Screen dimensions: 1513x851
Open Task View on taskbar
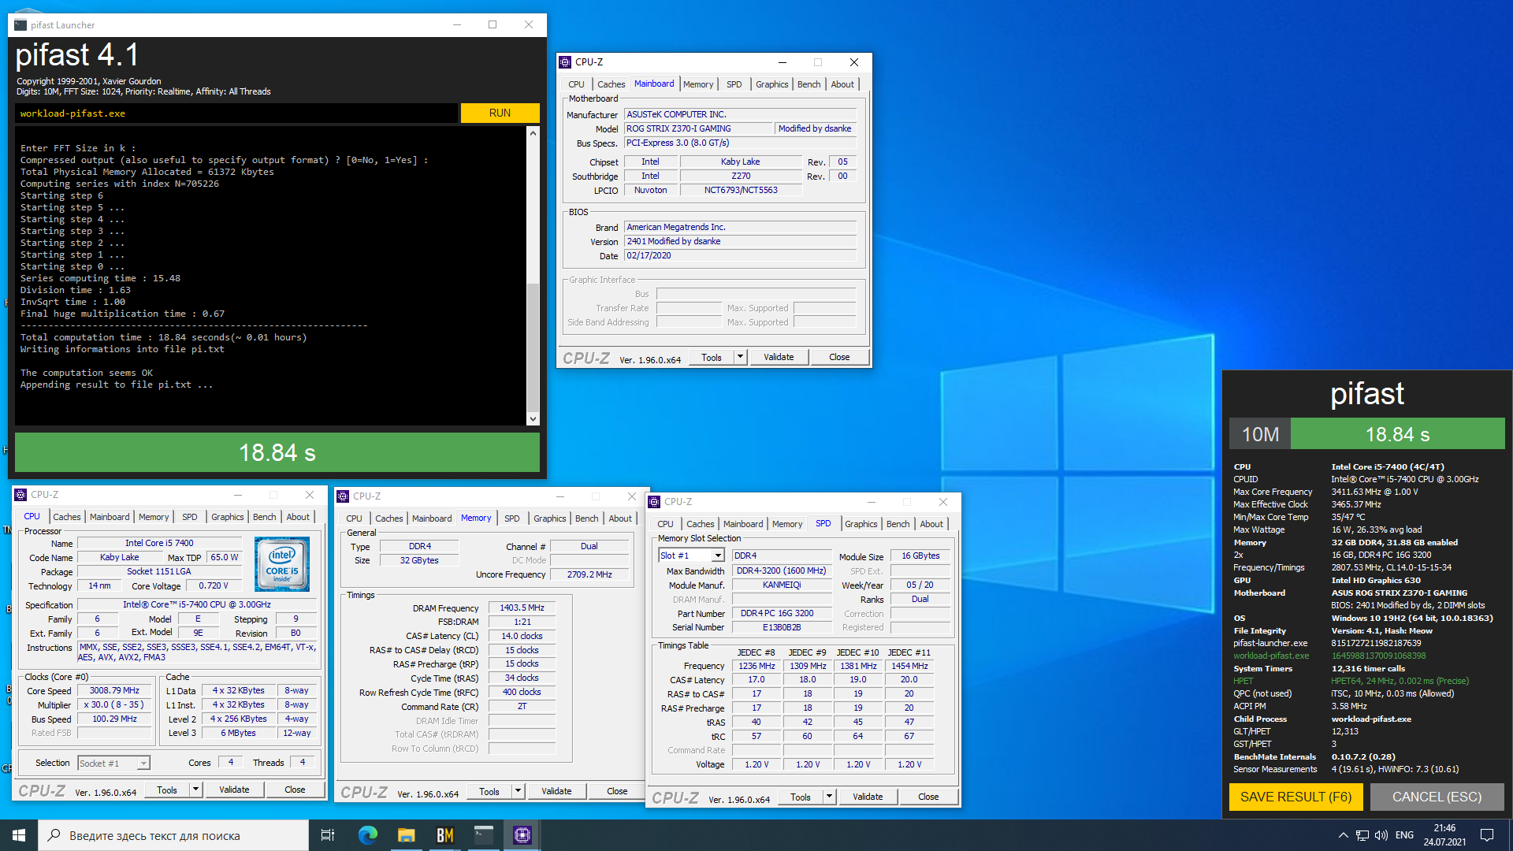click(x=328, y=835)
